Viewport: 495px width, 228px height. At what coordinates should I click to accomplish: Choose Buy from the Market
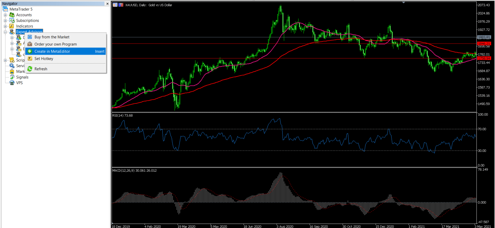point(52,37)
